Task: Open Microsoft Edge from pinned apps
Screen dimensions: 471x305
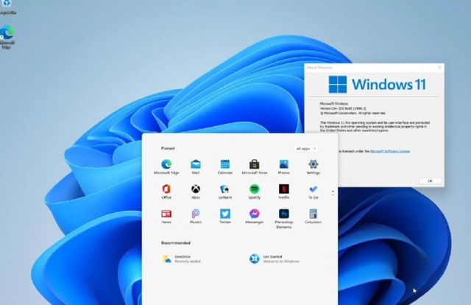Action: 166,165
